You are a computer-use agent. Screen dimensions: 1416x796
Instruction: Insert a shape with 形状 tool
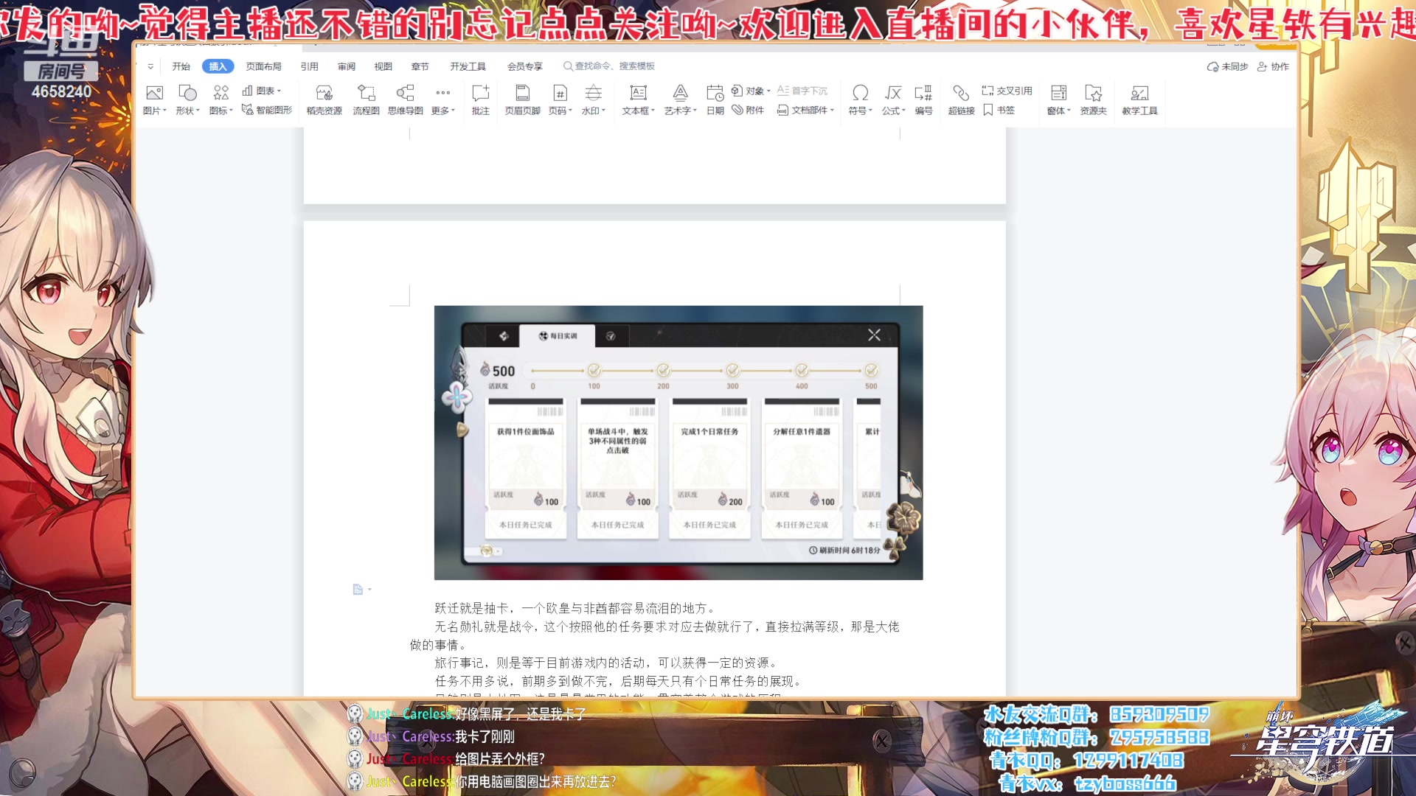[186, 100]
